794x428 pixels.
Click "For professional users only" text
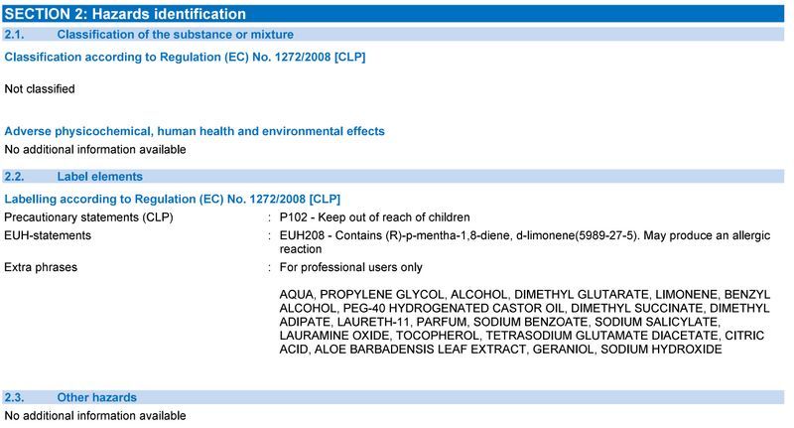click(x=351, y=267)
